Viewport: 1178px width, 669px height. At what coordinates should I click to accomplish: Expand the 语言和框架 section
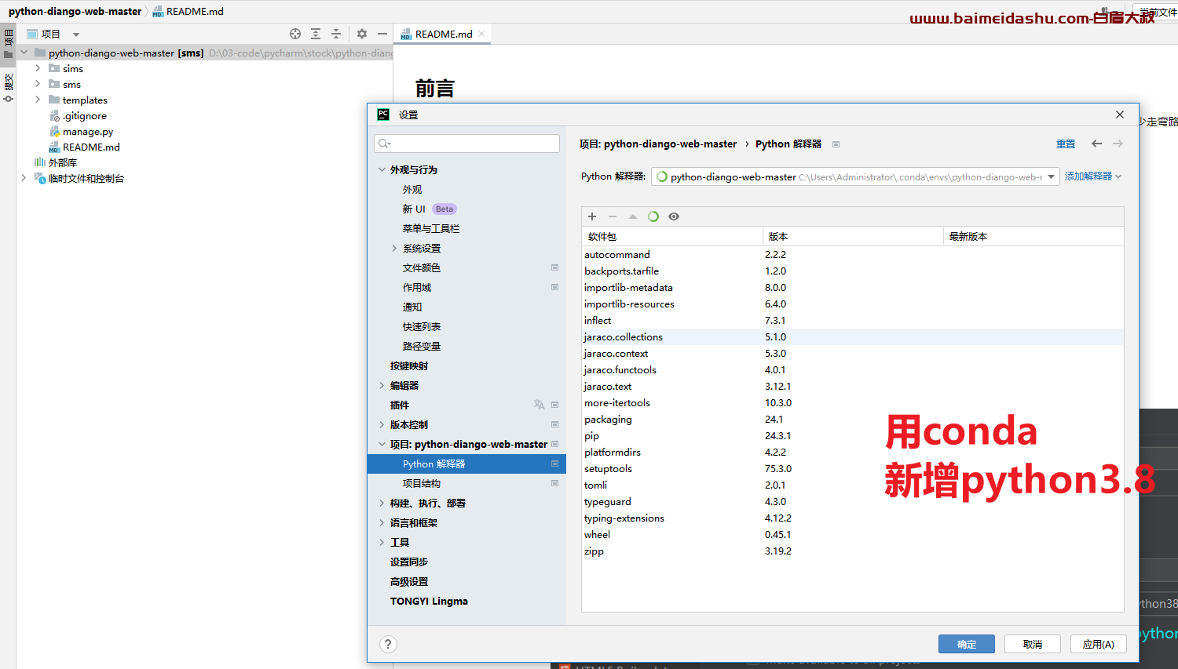pos(382,522)
